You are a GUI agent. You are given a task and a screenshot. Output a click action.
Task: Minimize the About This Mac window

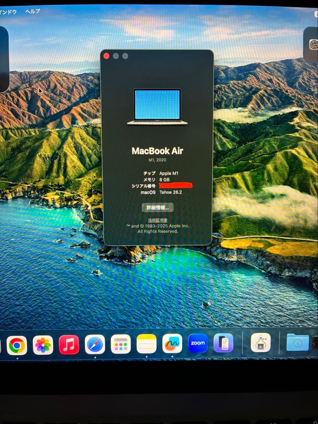coord(116,56)
